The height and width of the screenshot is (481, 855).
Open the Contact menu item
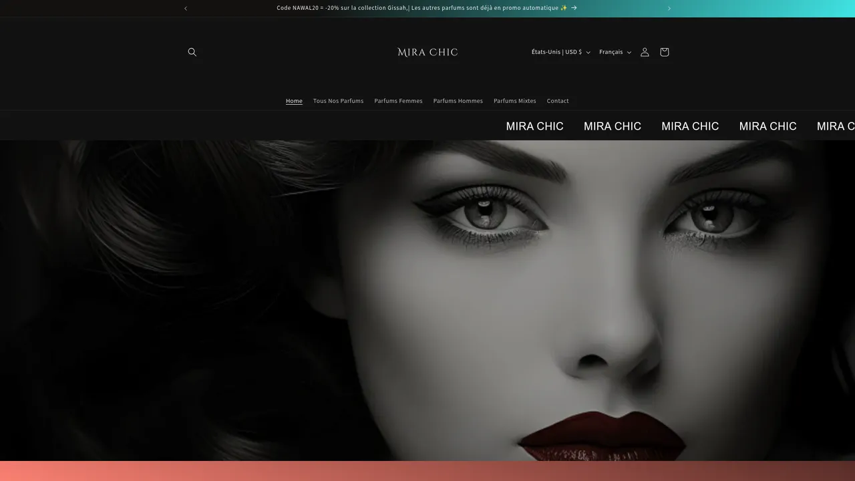tap(558, 101)
